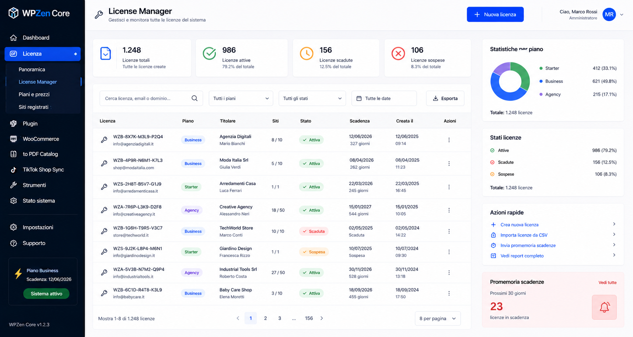The image size is (633, 337).
Task: Open the Tutti gli stati filter dropdown
Action: 312,98
